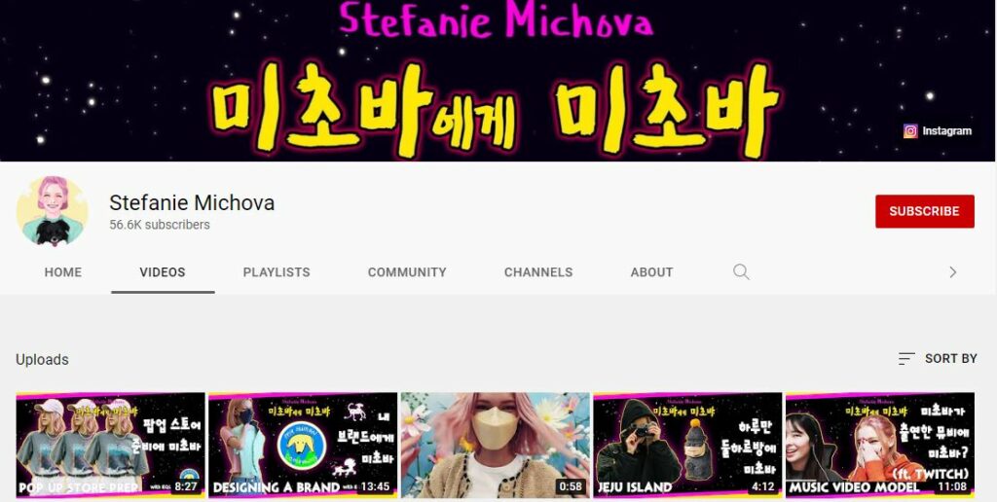The height and width of the screenshot is (502, 997).
Task: Open the Jeju Island video thumbnail
Action: coord(687,445)
